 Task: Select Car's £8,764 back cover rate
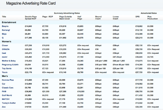(x=62, y=84)
